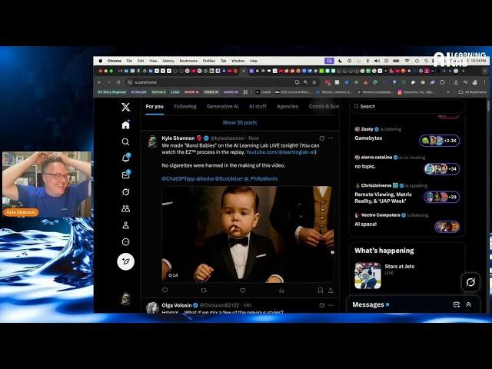Reload the page in Chrome
The height and width of the screenshot is (369, 492).
click(x=118, y=82)
